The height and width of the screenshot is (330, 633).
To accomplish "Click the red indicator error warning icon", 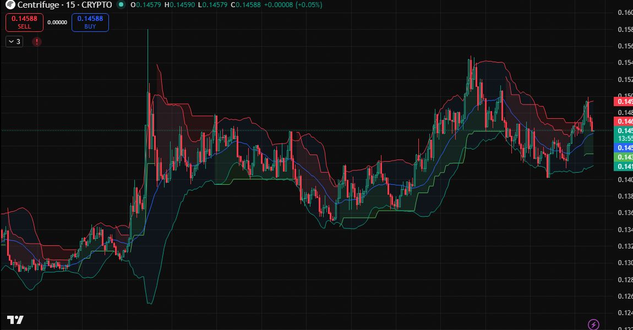I will [x=36, y=41].
